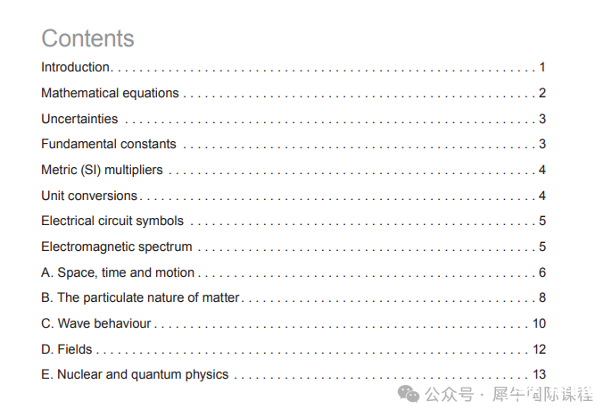
Task: Click the WeChat logo icon in watermark
Action: [409, 394]
